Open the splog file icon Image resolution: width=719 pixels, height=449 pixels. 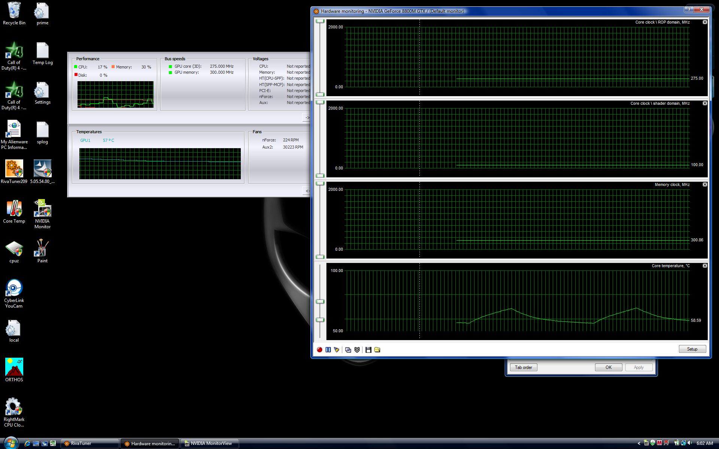[x=42, y=133]
